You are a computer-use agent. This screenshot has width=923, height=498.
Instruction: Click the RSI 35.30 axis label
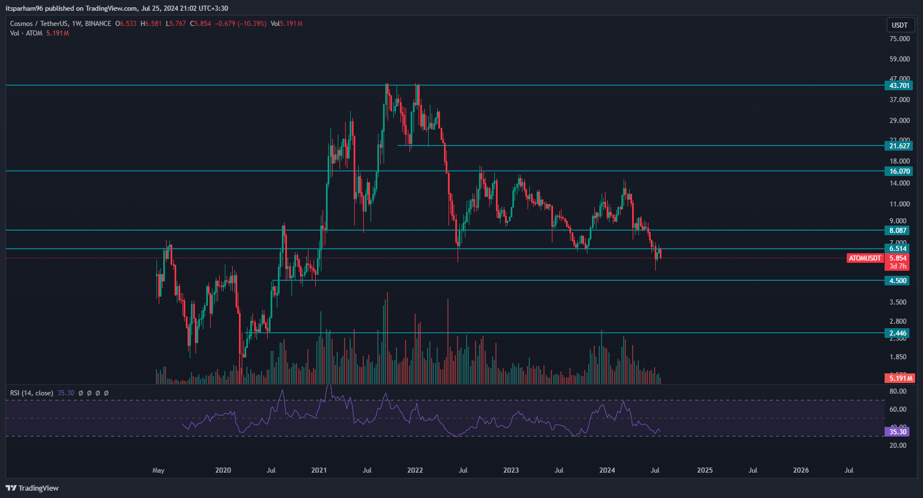[x=898, y=432]
